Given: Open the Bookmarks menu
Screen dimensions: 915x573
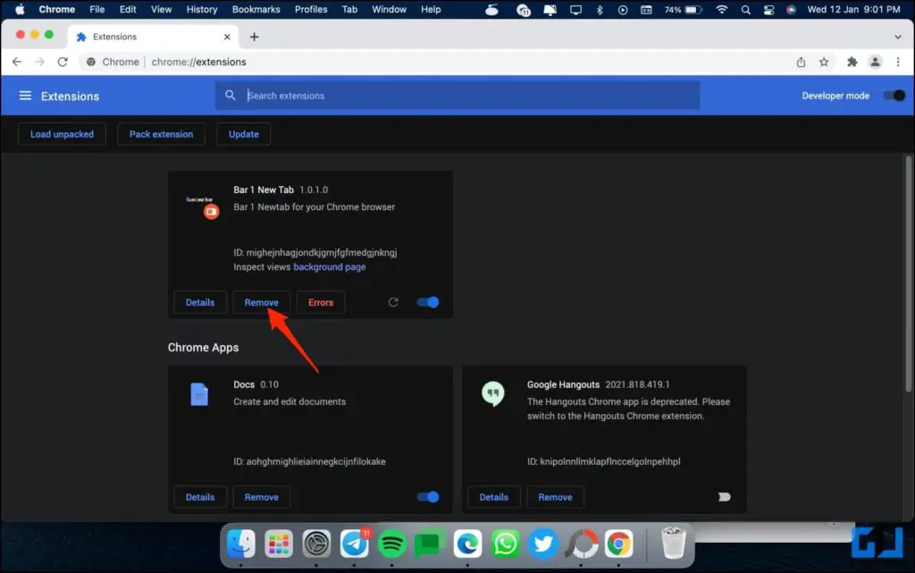Looking at the screenshot, I should coord(256,9).
